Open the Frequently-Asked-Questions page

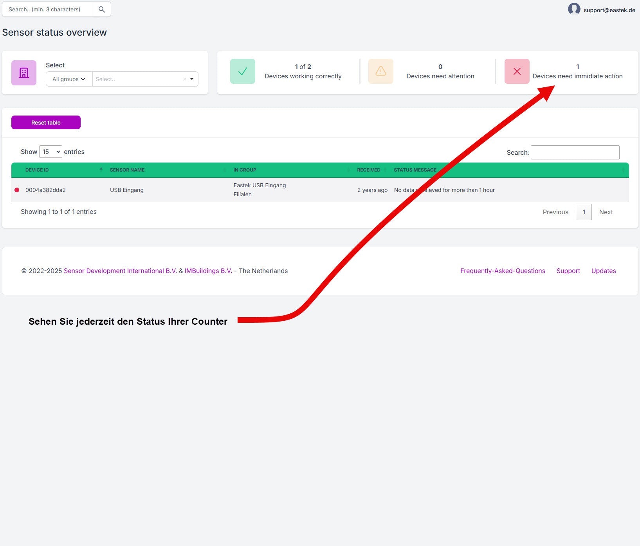click(503, 271)
